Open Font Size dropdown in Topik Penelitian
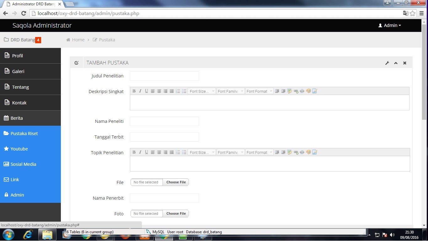Viewport: 428px width, 242px height. pos(202,152)
